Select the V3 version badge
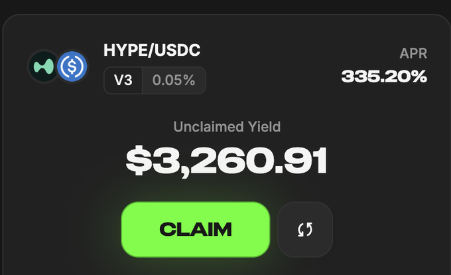This screenshot has height=275, width=451. pos(123,80)
